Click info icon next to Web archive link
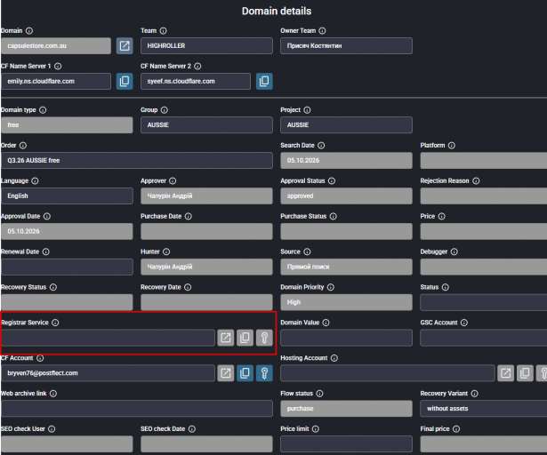Viewport: 547px width, 455px height. click(53, 394)
